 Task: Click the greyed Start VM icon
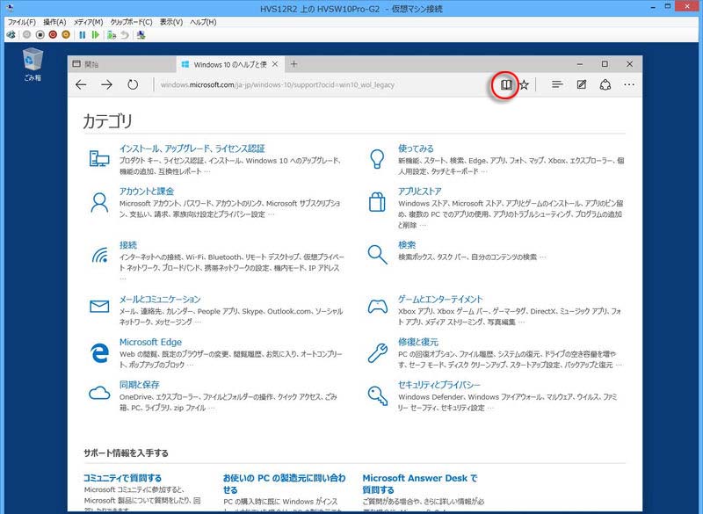click(27, 34)
